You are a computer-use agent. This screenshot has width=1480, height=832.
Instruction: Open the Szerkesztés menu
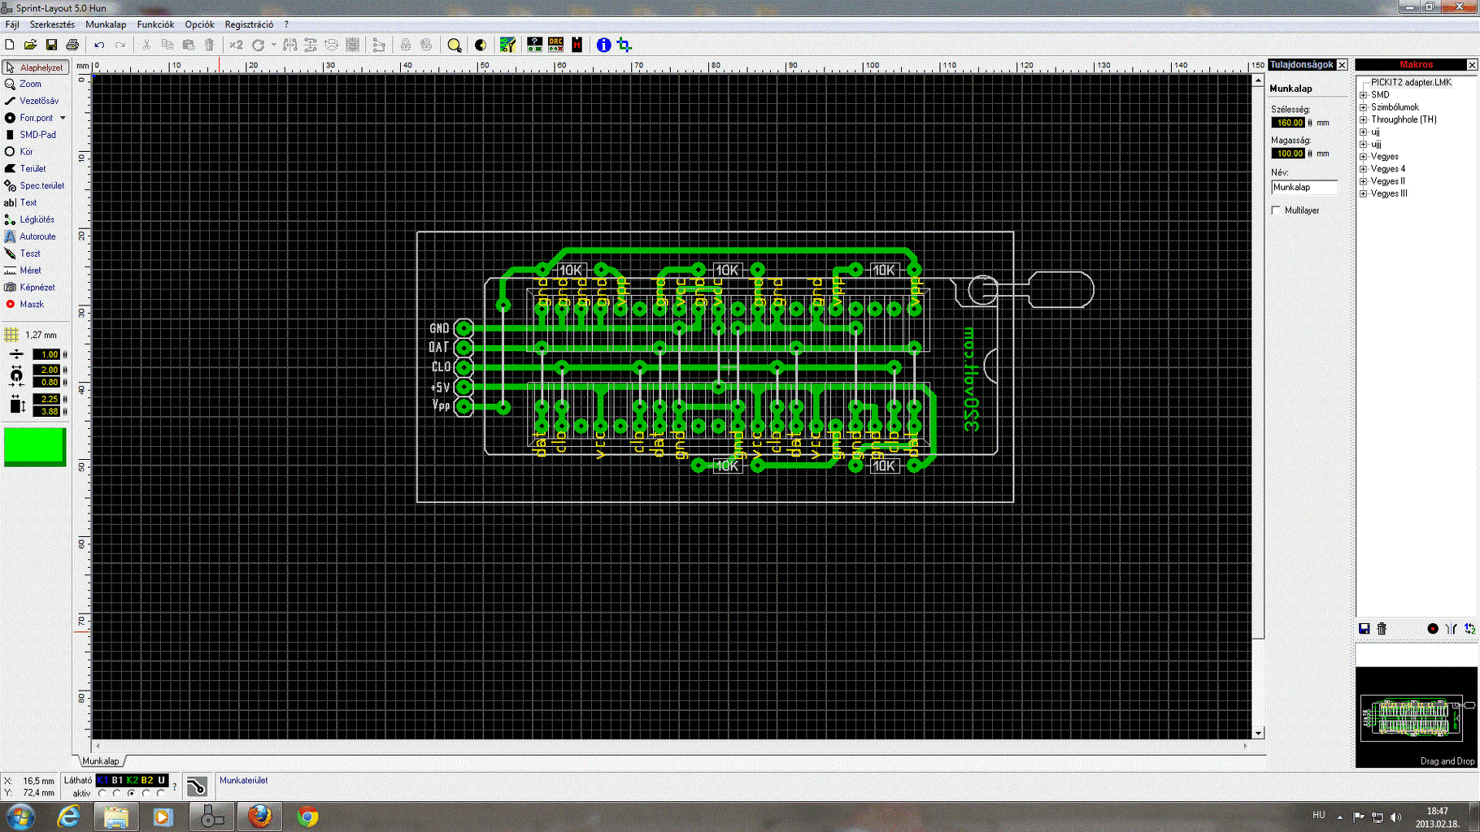52,24
